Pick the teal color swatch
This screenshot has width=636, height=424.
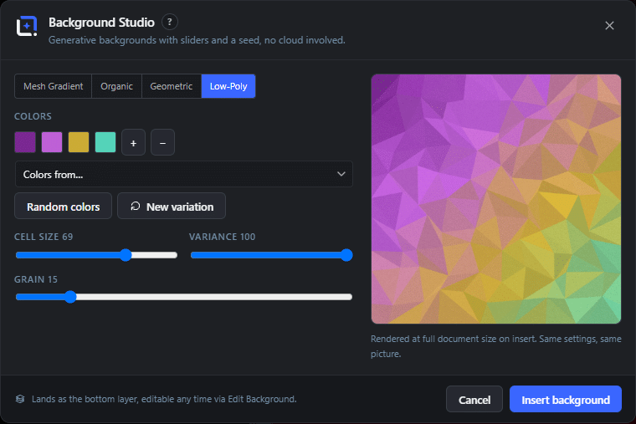tap(105, 142)
